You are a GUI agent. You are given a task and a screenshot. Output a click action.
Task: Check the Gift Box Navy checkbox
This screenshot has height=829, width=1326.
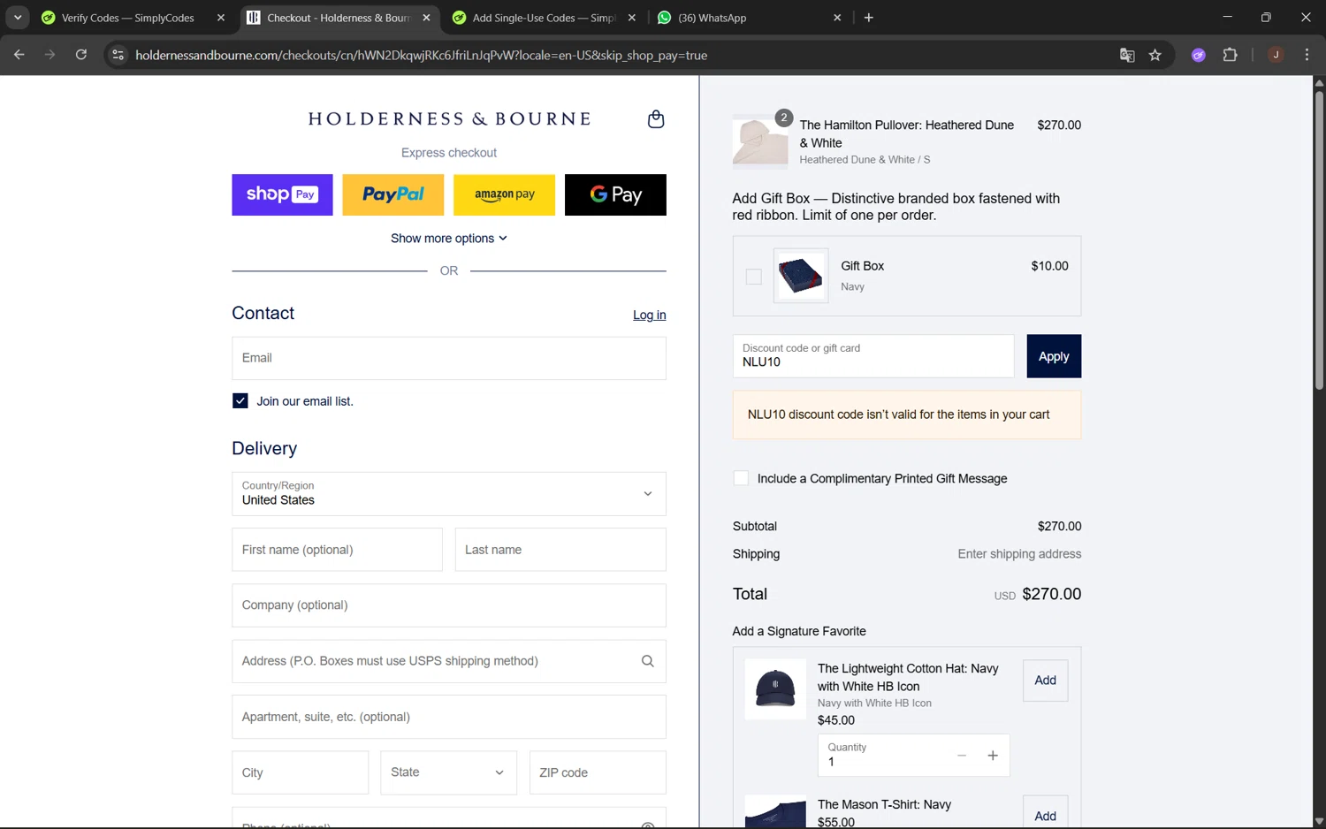pos(753,277)
